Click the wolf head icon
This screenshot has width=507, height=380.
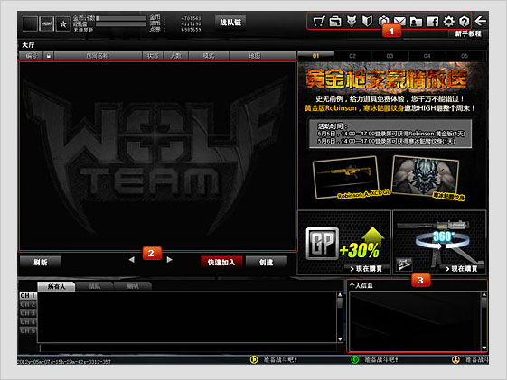point(352,22)
